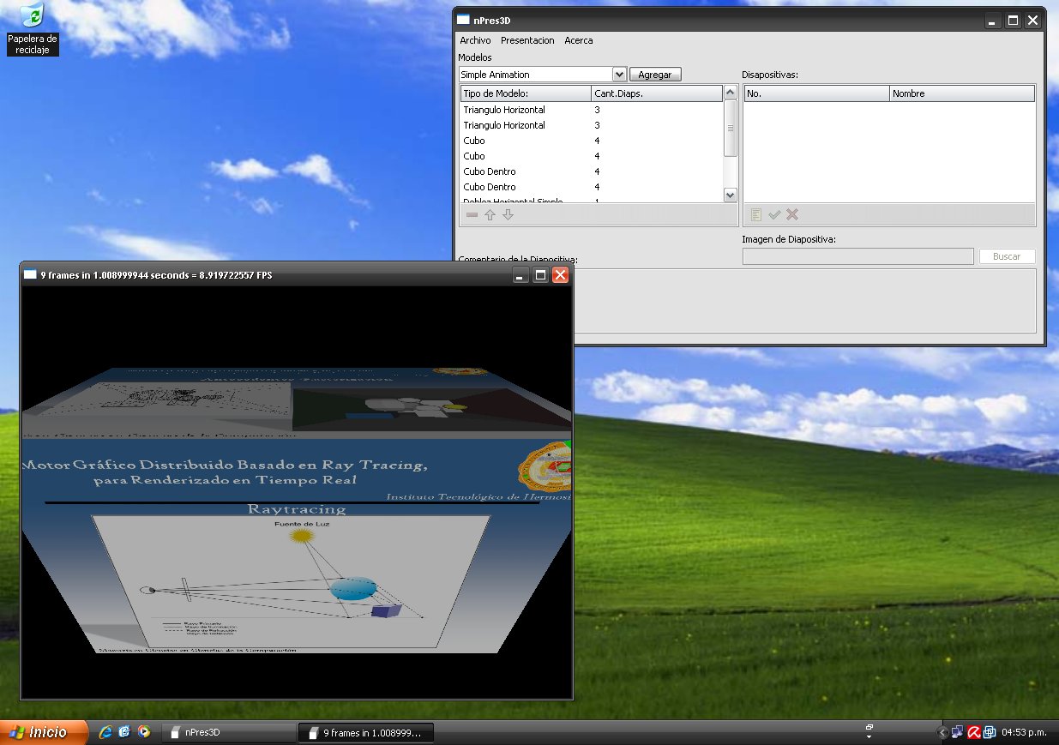Switch to the nPres3D taskbar button

[x=229, y=733]
